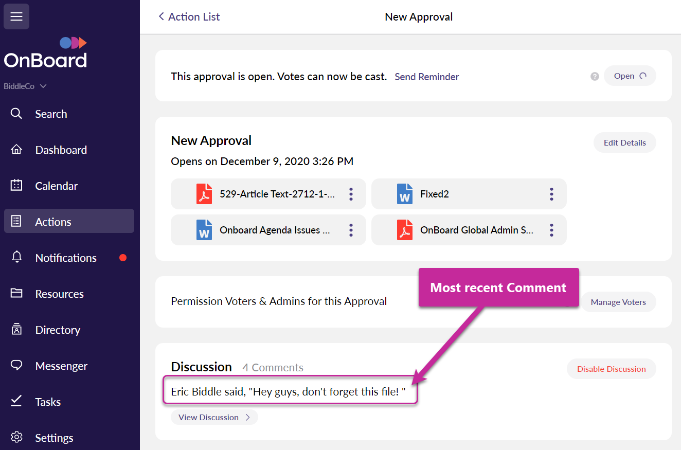Click Send Reminder link
The image size is (681, 450).
click(426, 77)
